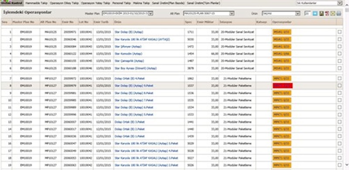Open the Master Plan dropdown
349x170 pixels.
tap(127, 14)
